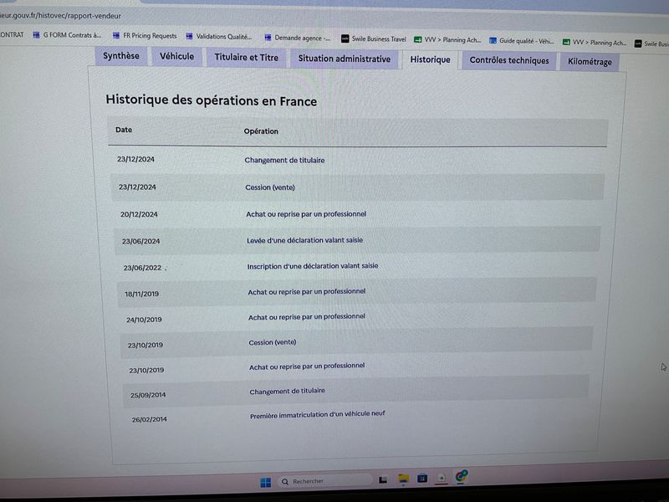Open the Windows Start menu

(265, 483)
